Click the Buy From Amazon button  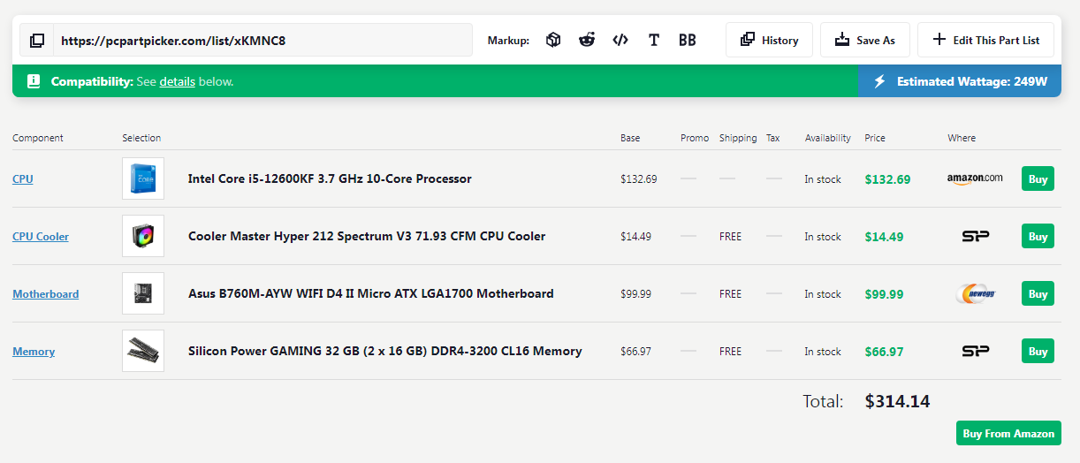pos(1008,433)
